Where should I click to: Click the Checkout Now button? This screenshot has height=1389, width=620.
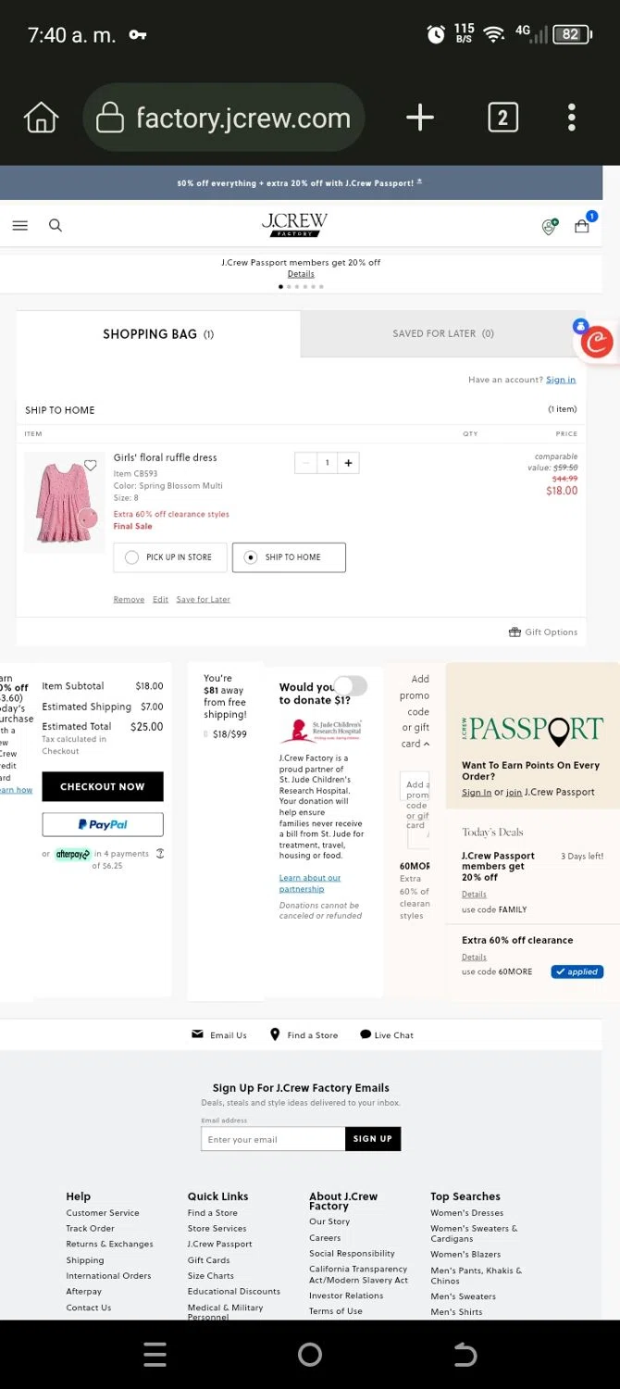103,786
